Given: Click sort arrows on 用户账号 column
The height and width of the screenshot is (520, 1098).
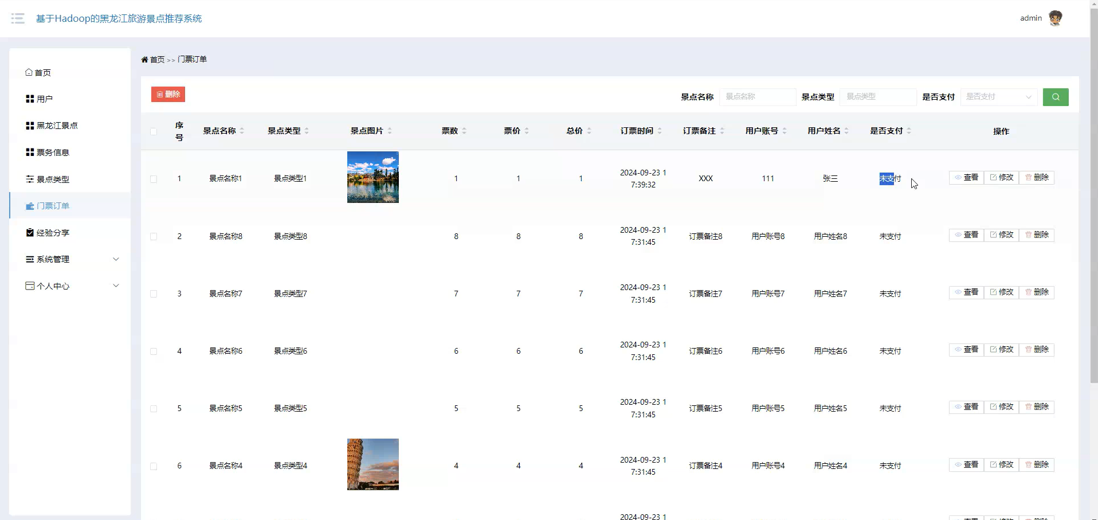Looking at the screenshot, I should (785, 131).
